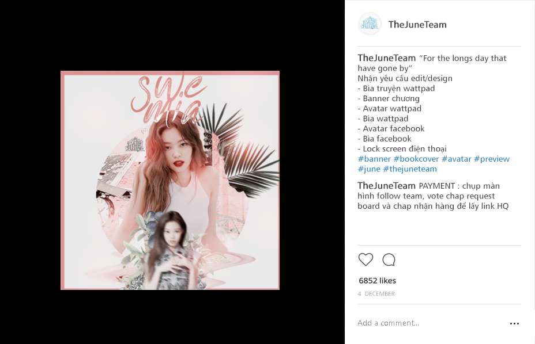Open the #avatar hashtag link
Image resolution: width=535 pixels, height=344 pixels.
click(456, 159)
